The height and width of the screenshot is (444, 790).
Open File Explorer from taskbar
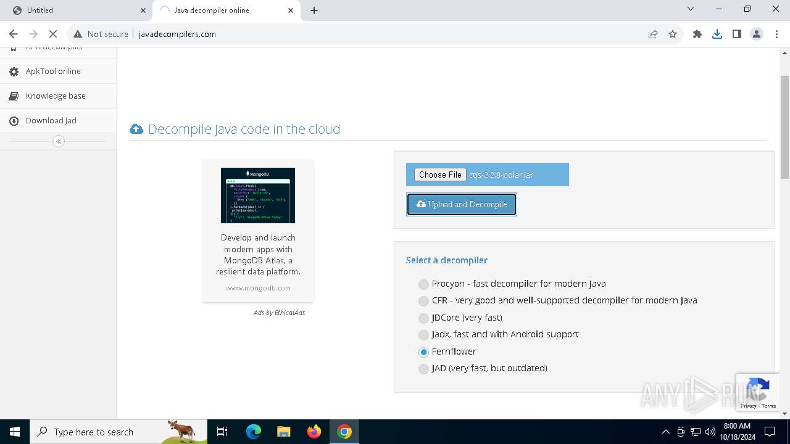(284, 432)
